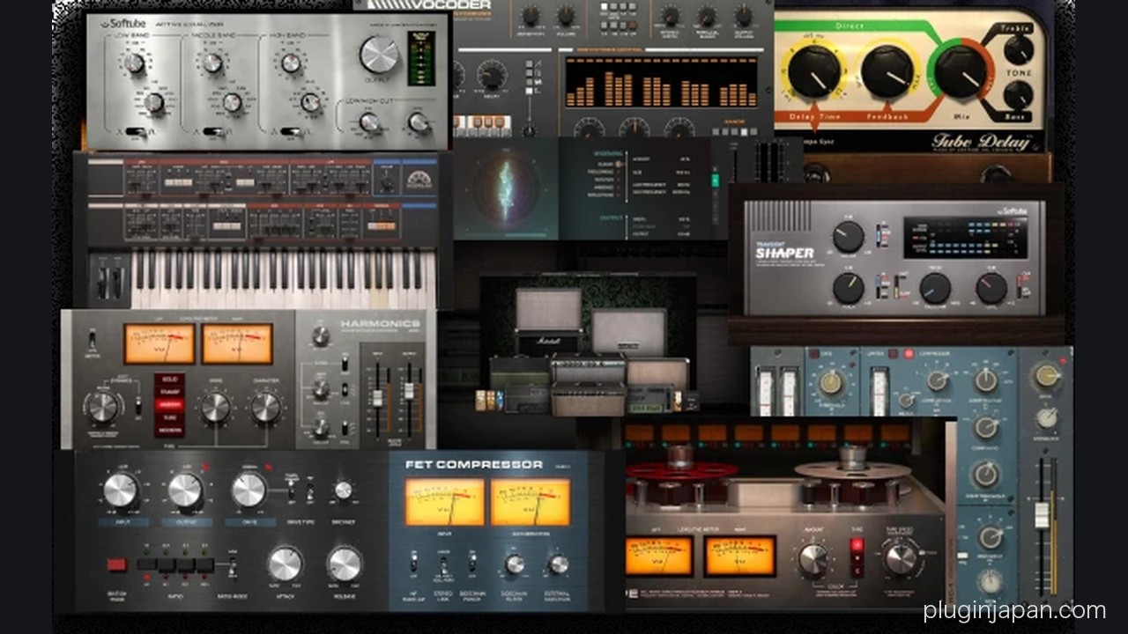Click the FET Compressor gain reduction VU meter

(x=531, y=502)
